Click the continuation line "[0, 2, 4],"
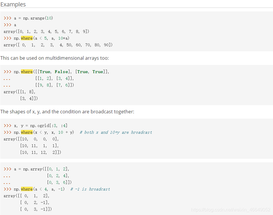Screen dimensions: 273x215 pyautogui.click(x=58, y=176)
